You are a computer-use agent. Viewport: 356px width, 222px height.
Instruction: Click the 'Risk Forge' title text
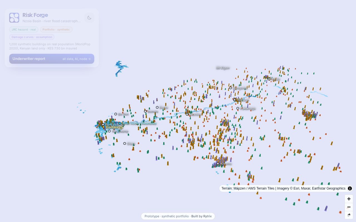pyautogui.click(x=35, y=15)
